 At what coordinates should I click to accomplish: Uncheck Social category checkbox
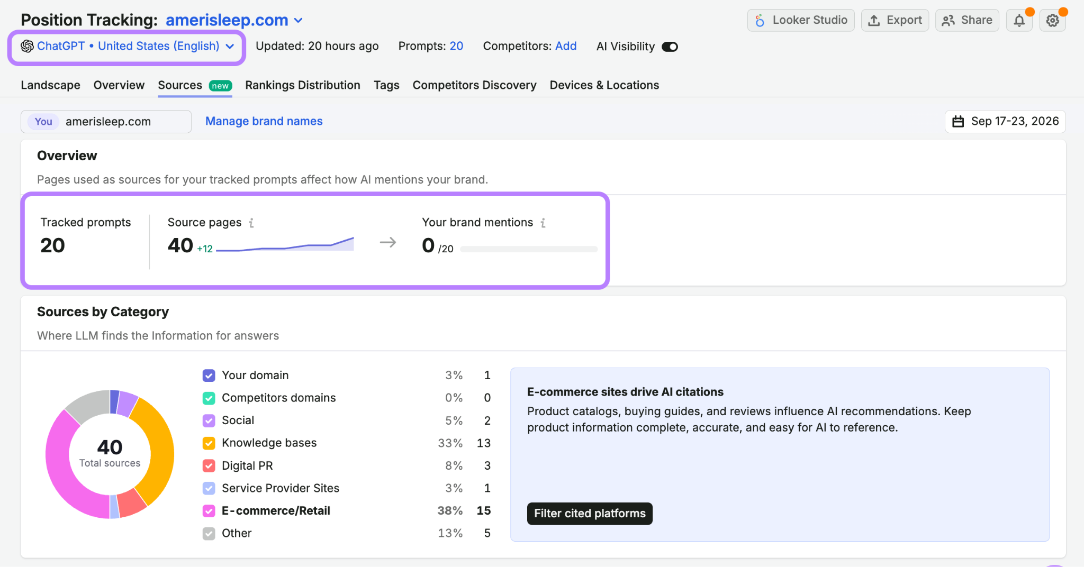209,420
